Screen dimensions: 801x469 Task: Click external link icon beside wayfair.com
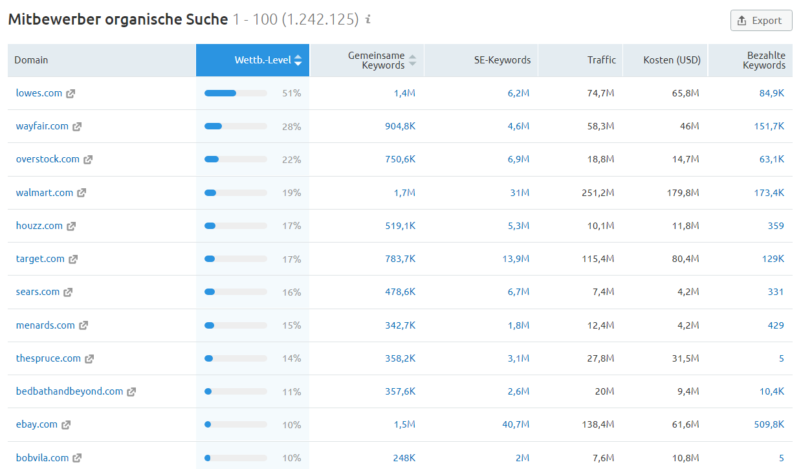[77, 127]
